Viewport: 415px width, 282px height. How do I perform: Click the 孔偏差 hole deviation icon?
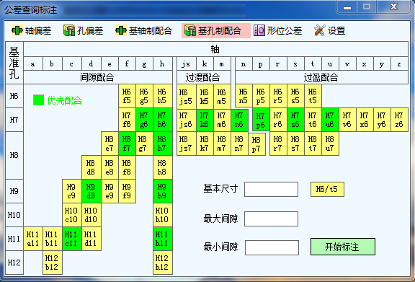pos(69,30)
